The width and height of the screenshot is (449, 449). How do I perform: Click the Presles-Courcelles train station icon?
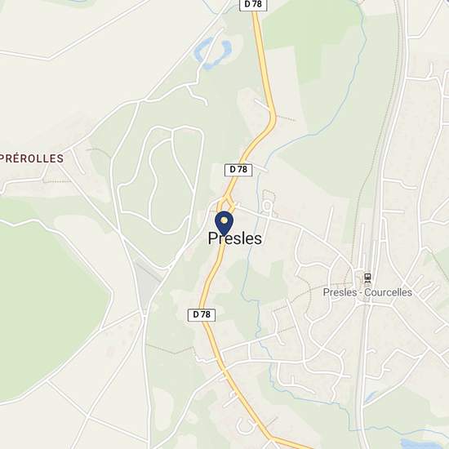pyautogui.click(x=367, y=278)
